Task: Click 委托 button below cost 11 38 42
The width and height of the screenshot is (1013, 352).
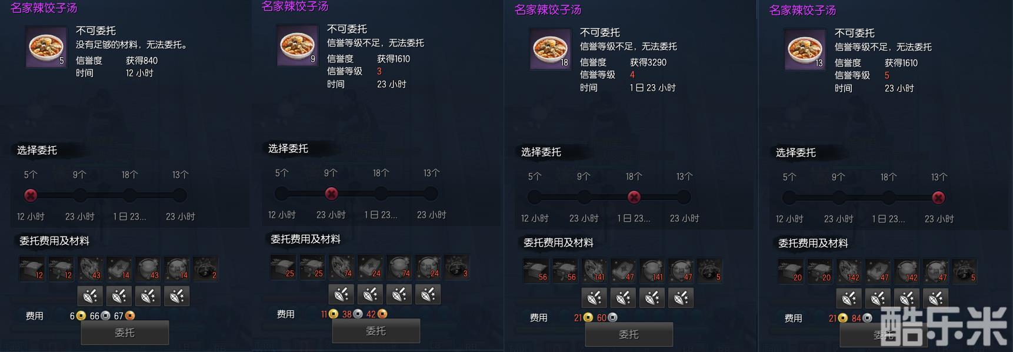Action: click(376, 331)
